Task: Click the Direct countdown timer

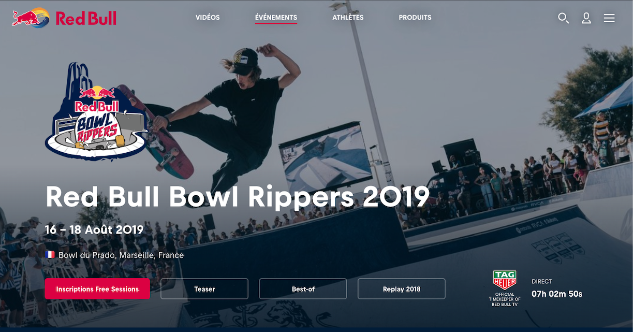Action: click(557, 294)
